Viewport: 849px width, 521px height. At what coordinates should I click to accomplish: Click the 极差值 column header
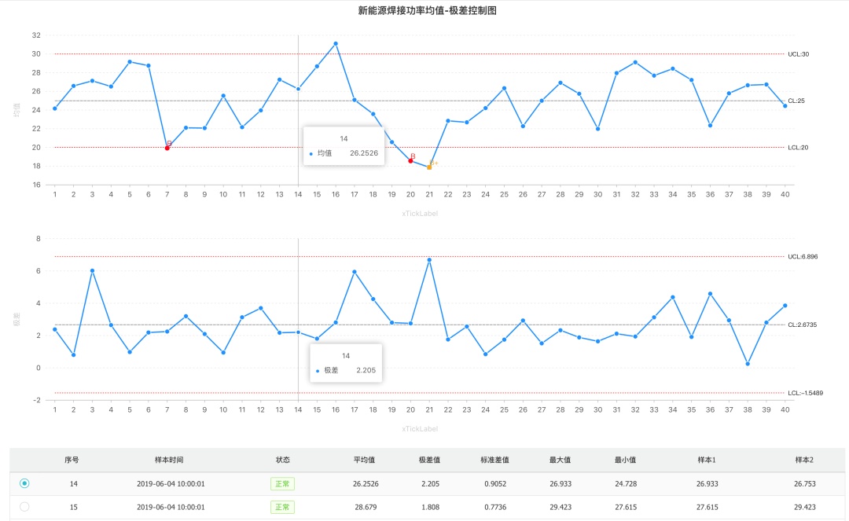[430, 460]
